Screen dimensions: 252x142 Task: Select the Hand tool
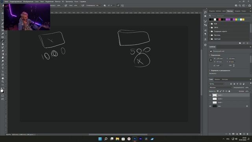(x=3, y=78)
